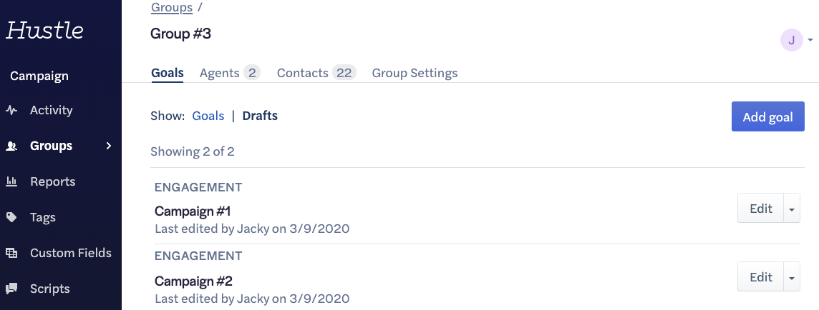Screen dimensions: 819x310
Task: Open the Custom Fields table icon
Action: tap(11, 253)
